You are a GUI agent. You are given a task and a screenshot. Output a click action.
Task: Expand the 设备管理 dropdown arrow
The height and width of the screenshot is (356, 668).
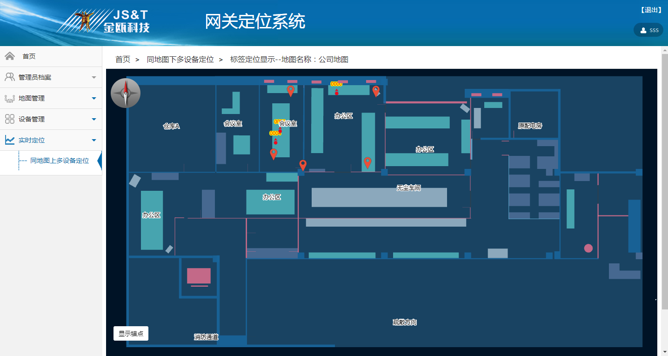click(x=94, y=119)
